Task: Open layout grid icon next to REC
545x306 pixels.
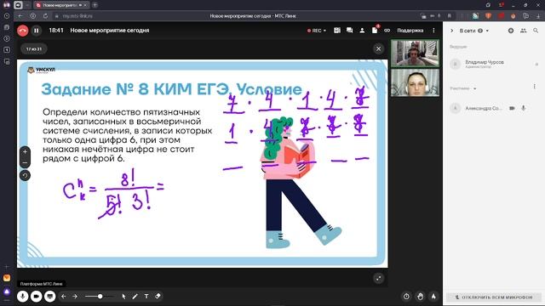Action: 337,31
